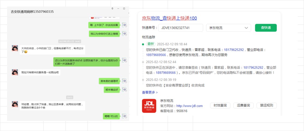Image resolution: width=304 pixels, height=131 pixels.
Task: Click the image thumbnail at top of chat
Action: pos(104,18)
